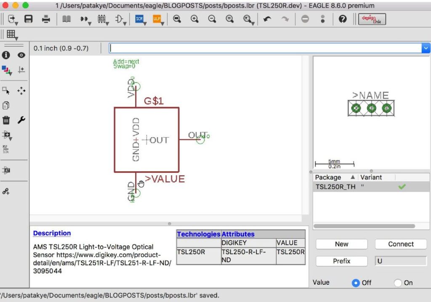The height and width of the screenshot is (302, 431).
Task: Open the ULP dropdown menu
Action: 158,19
